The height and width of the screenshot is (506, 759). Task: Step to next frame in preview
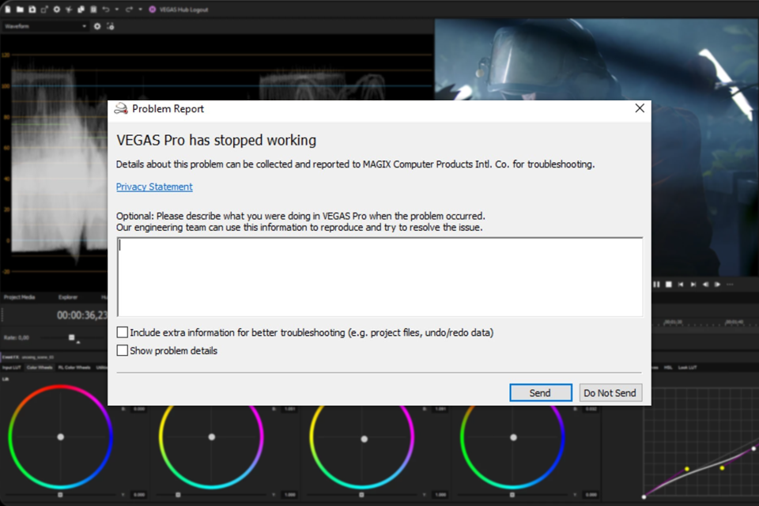point(717,285)
